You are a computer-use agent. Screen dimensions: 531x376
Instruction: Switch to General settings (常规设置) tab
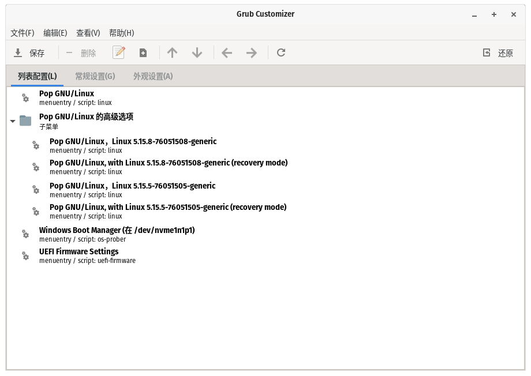[95, 76]
